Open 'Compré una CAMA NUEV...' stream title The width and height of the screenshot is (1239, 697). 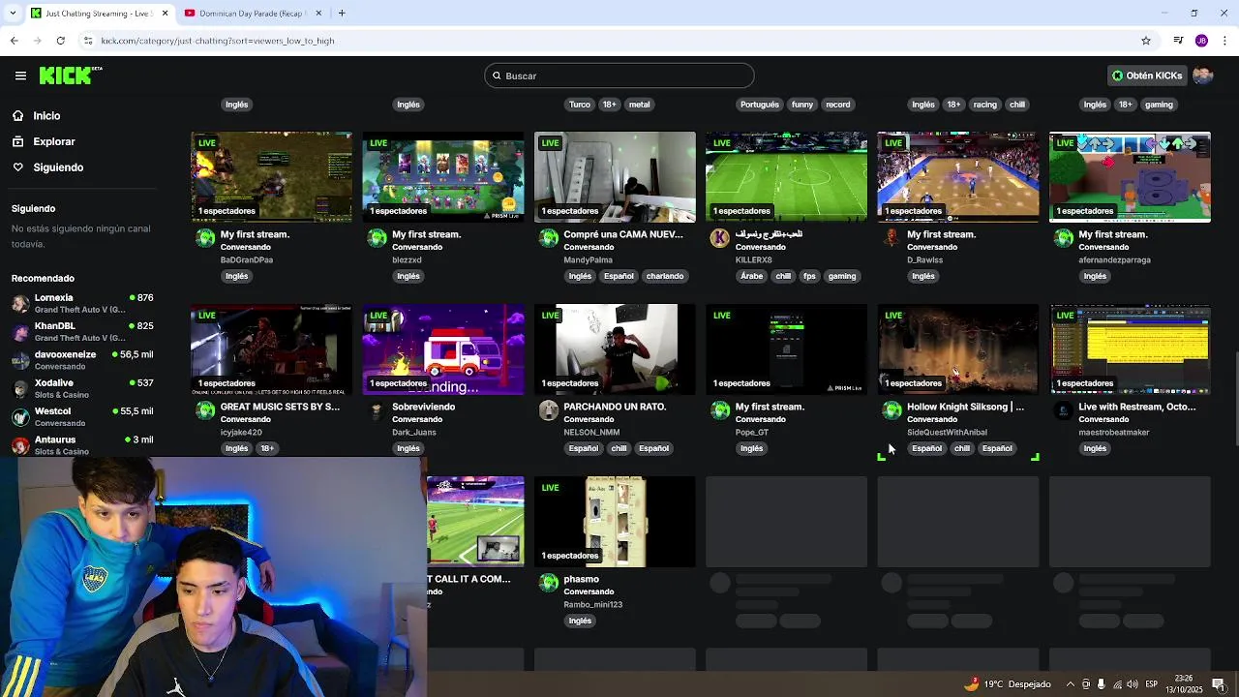point(623,234)
